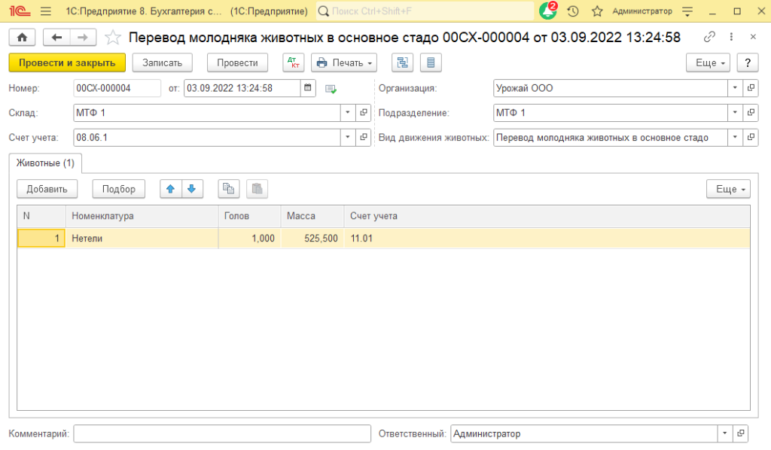The height and width of the screenshot is (450, 771).
Task: Expand the Организация dropdown
Action: [x=735, y=88]
